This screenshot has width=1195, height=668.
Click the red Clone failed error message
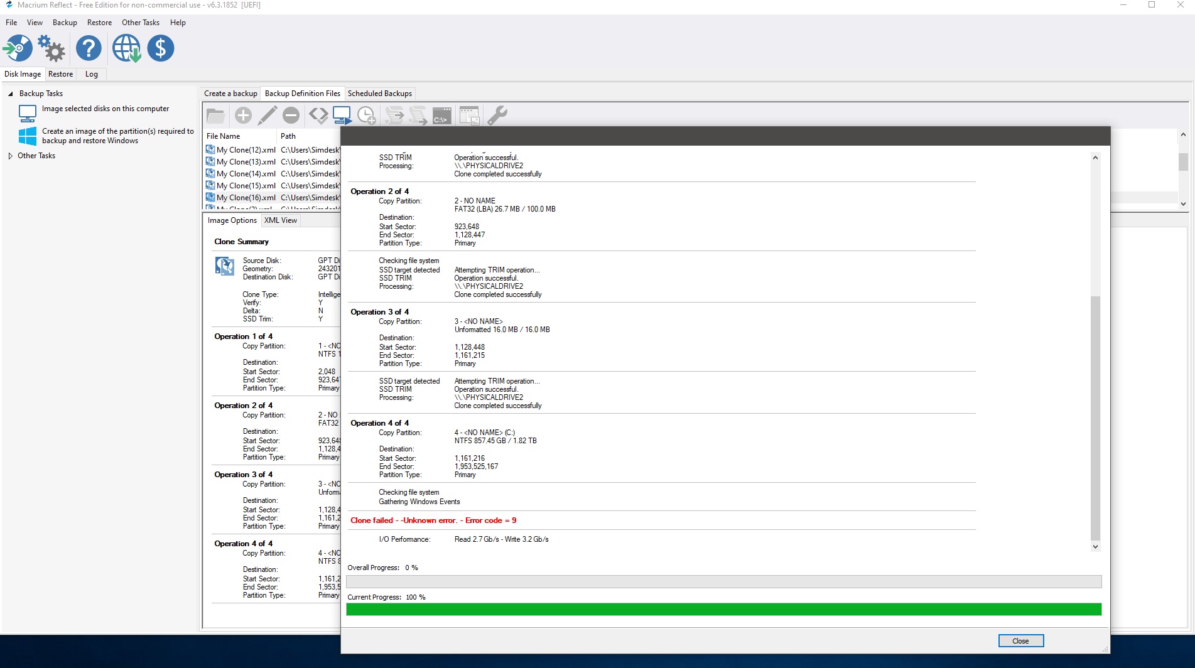(x=433, y=520)
